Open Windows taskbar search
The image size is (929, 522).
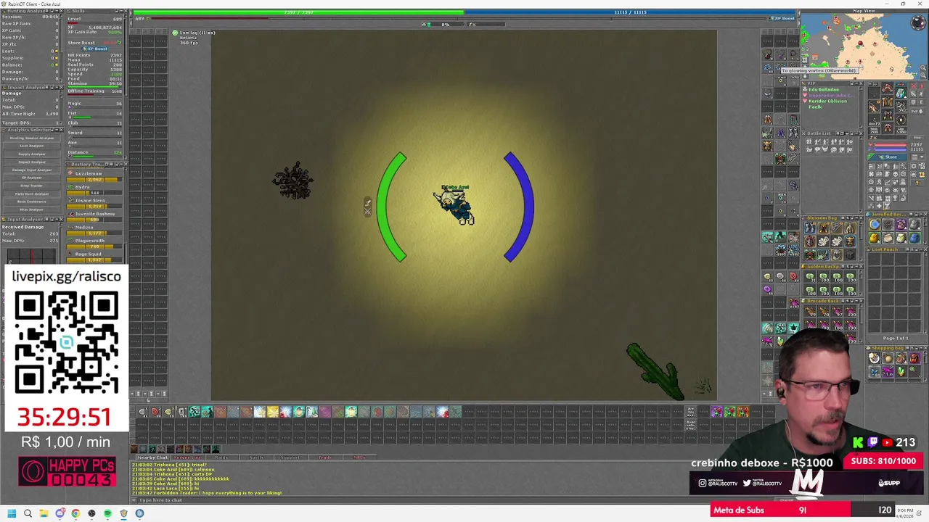coord(28,513)
